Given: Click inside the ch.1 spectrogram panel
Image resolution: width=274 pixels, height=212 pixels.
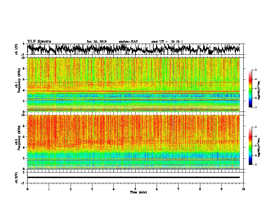Looking at the screenshot, I should point(134,85).
